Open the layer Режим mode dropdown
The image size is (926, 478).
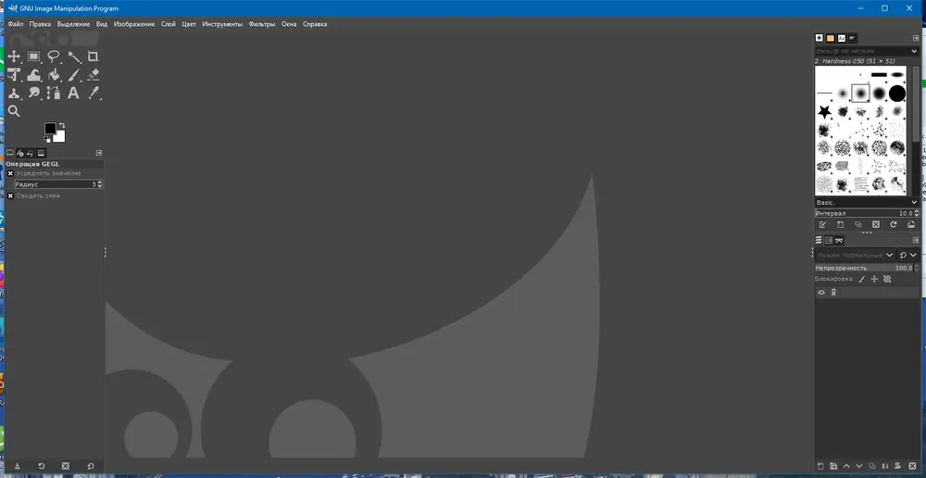coord(855,256)
